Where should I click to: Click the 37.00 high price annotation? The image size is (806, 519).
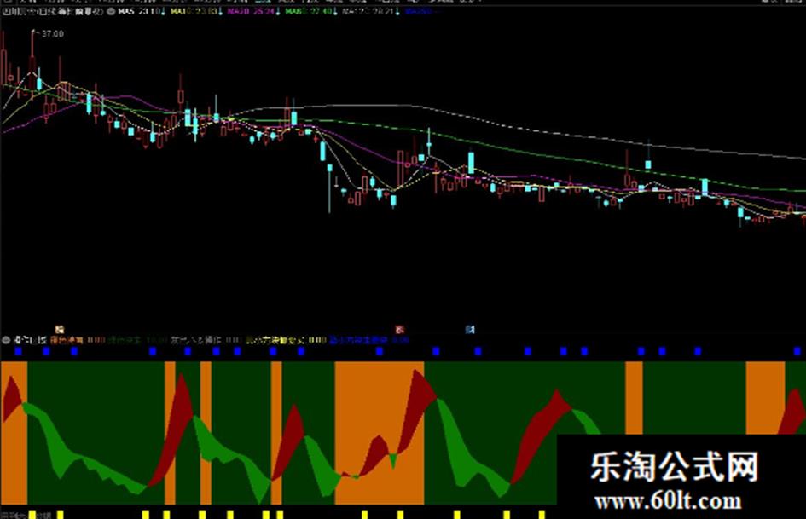52,34
